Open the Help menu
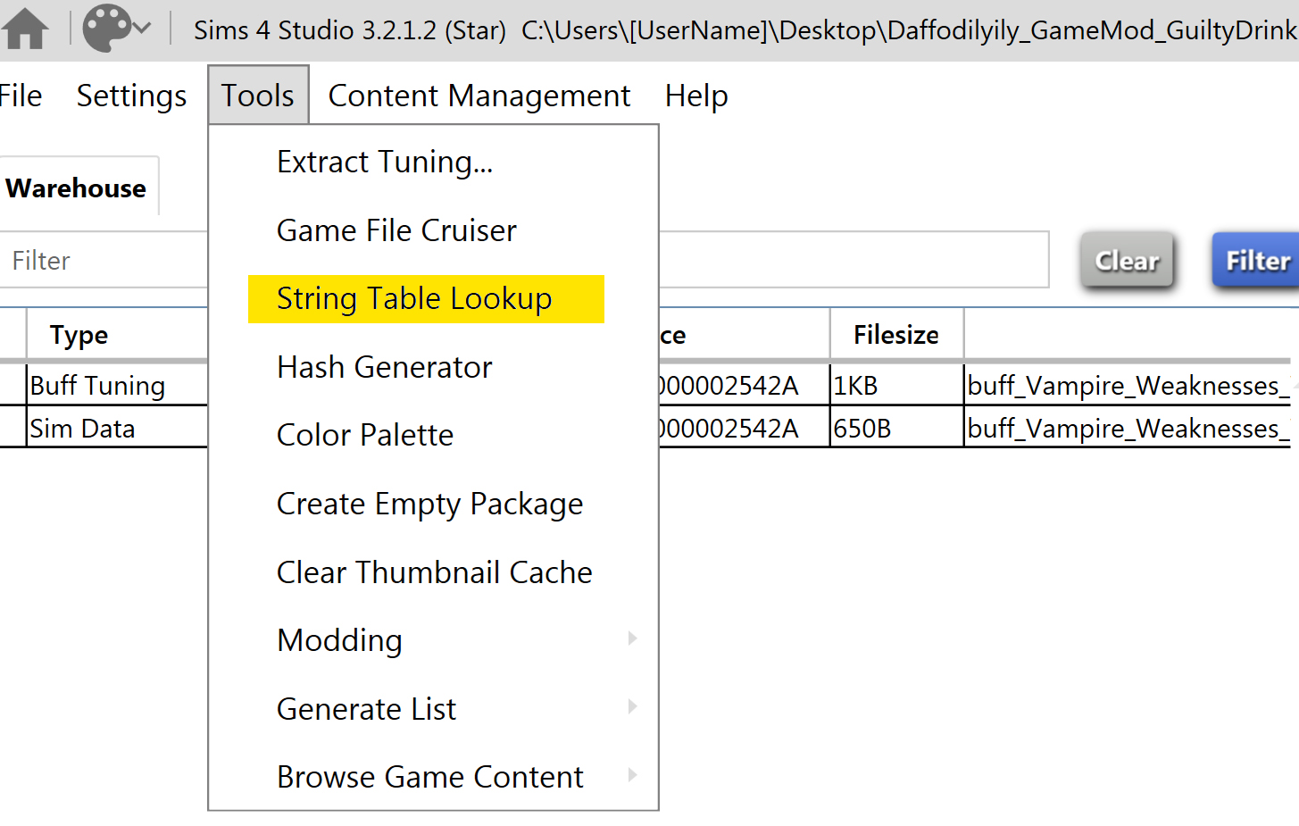 pos(696,96)
